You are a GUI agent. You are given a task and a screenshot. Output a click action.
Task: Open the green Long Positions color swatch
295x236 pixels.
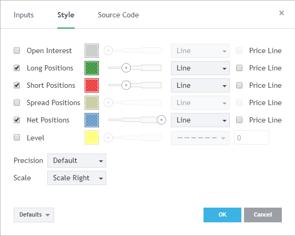click(91, 68)
